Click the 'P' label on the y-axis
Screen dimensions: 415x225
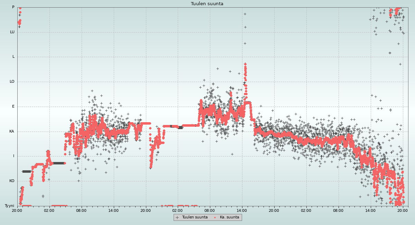13,7
